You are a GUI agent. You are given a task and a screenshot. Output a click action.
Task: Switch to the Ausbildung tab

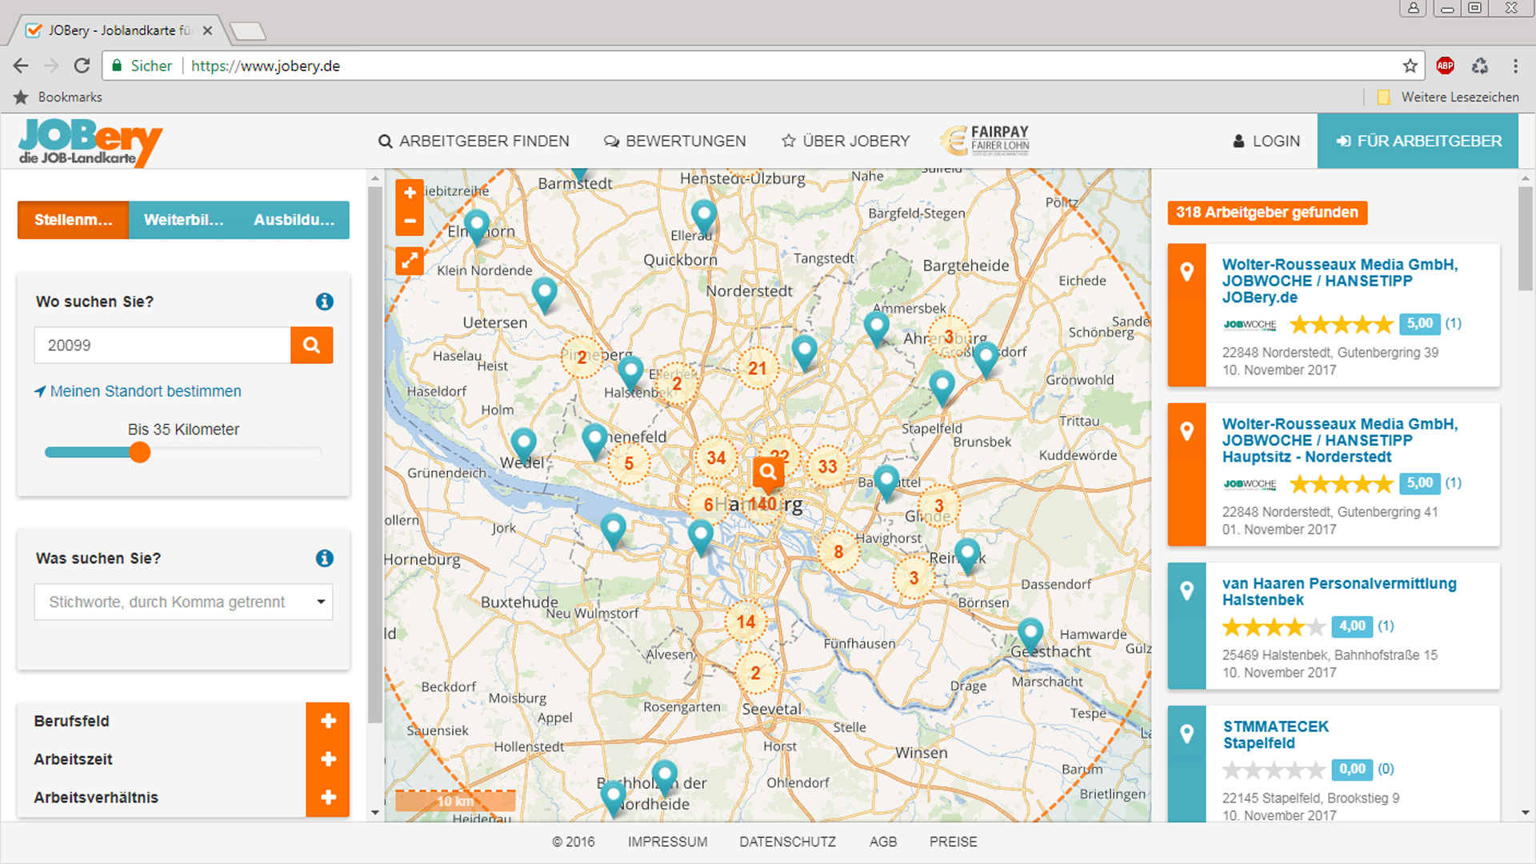pyautogui.click(x=294, y=220)
